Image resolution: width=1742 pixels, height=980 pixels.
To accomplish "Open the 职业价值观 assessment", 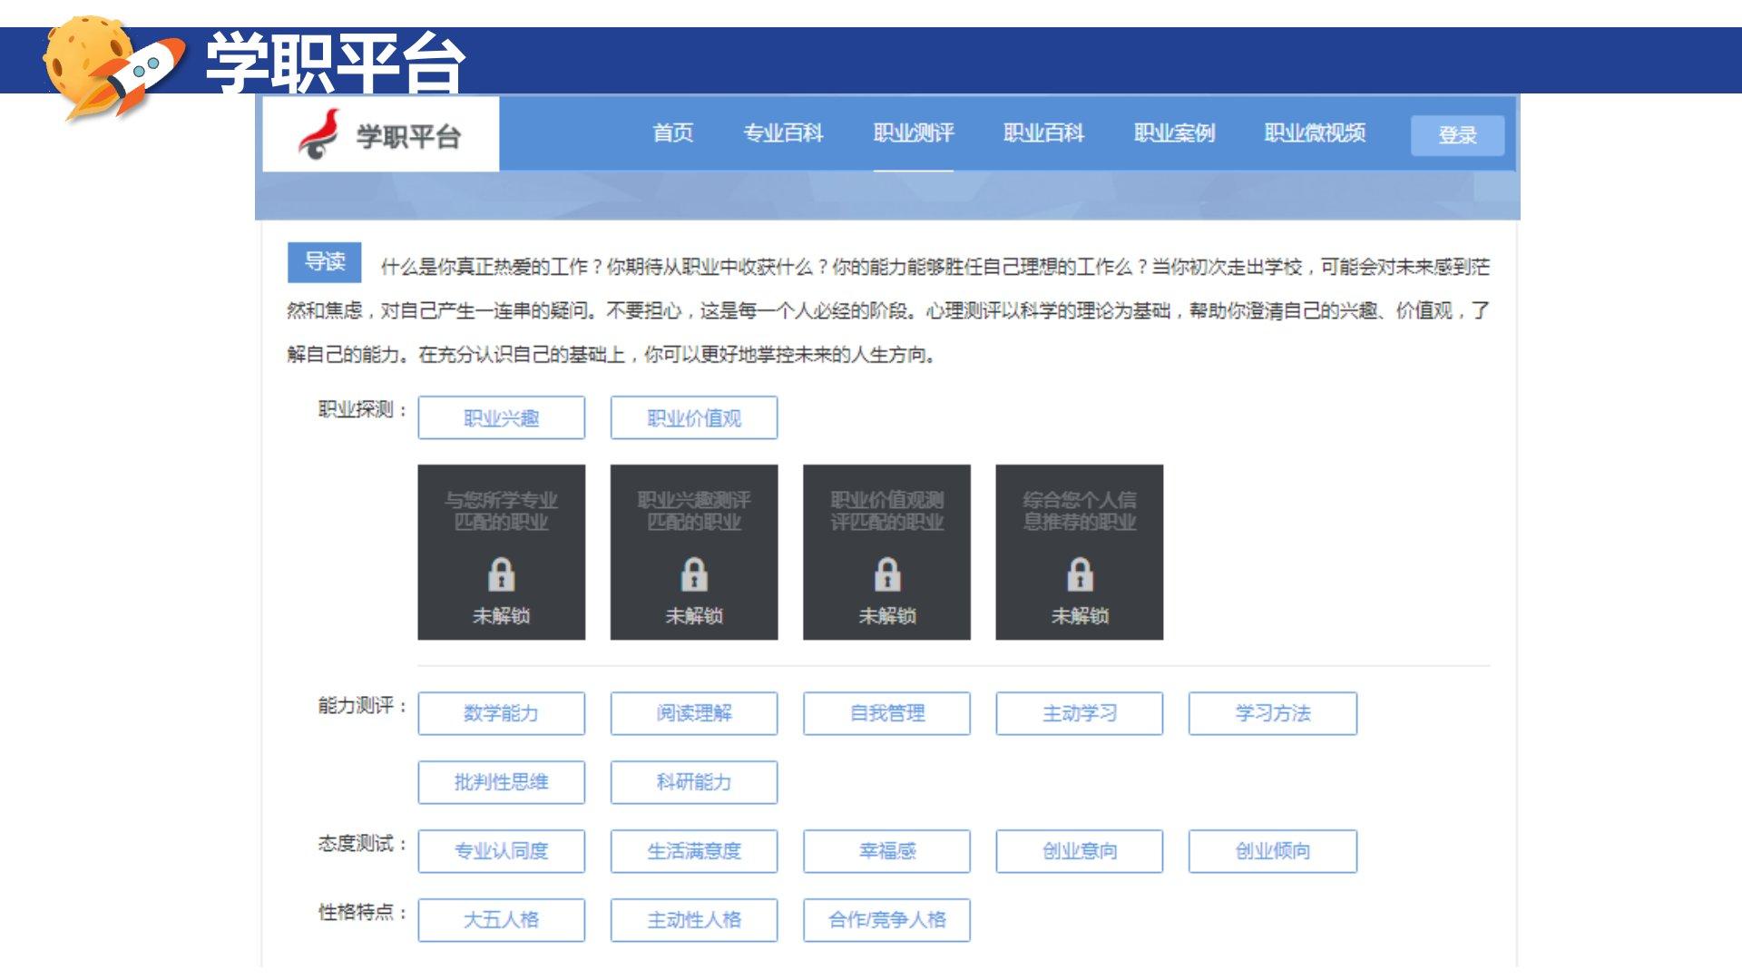I will click(x=694, y=418).
